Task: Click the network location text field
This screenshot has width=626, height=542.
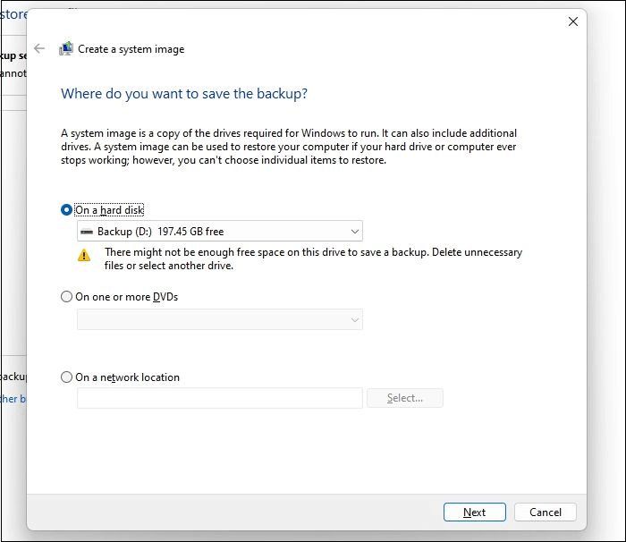Action: coord(219,398)
